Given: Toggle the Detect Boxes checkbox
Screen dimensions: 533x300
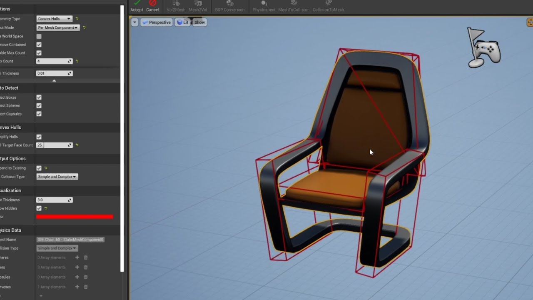Looking at the screenshot, I should coord(39,97).
